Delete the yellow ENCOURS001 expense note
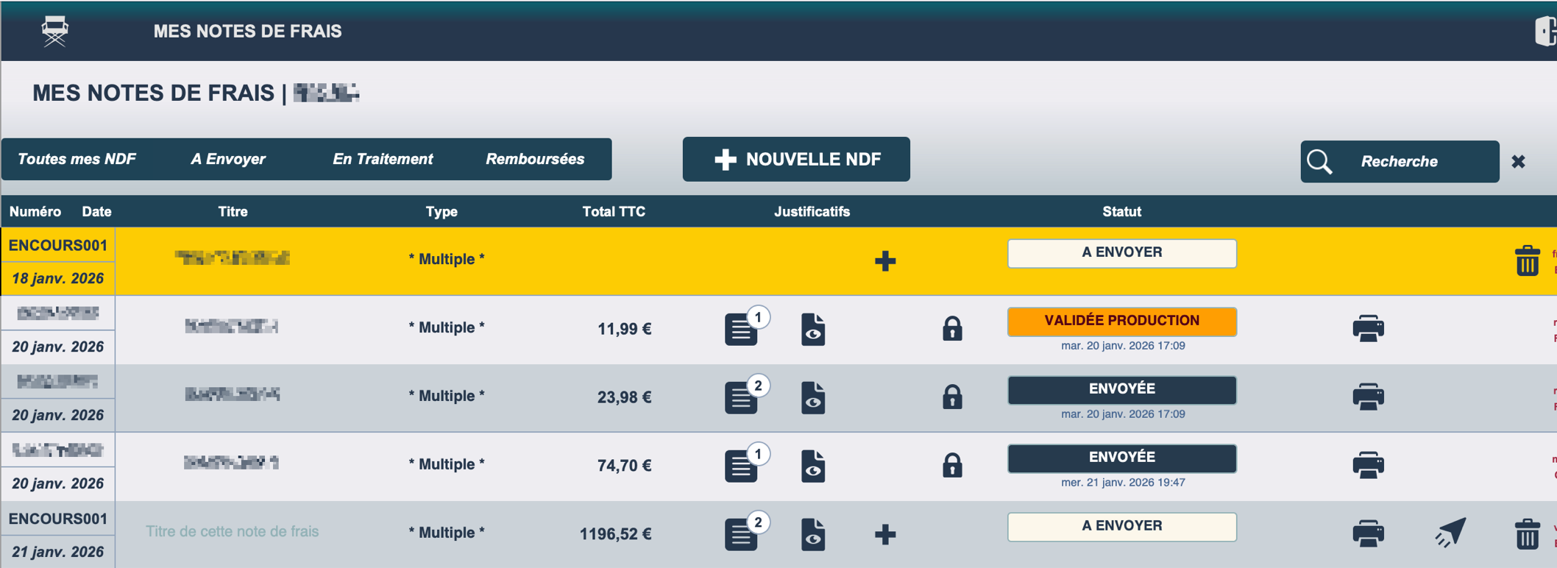Screen dimensions: 1557x568 click(1527, 260)
